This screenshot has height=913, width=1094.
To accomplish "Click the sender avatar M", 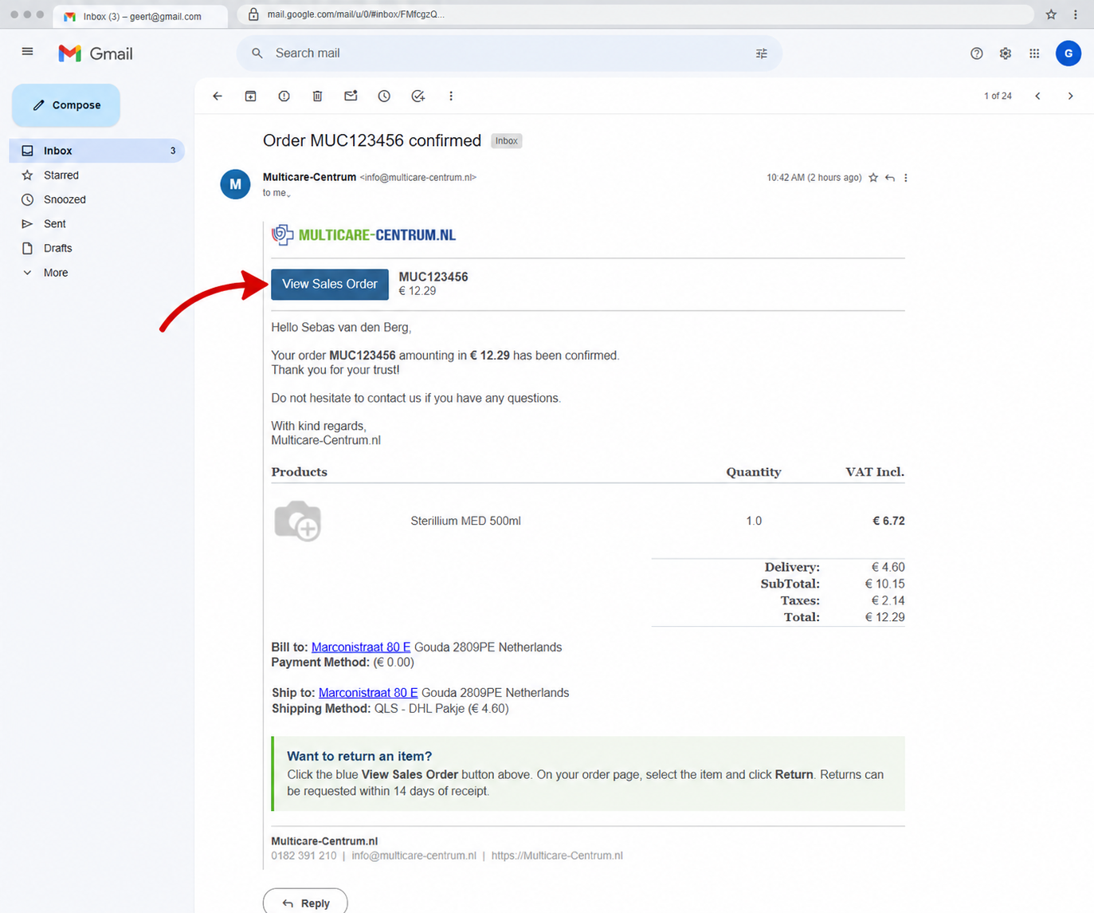I will point(235,184).
